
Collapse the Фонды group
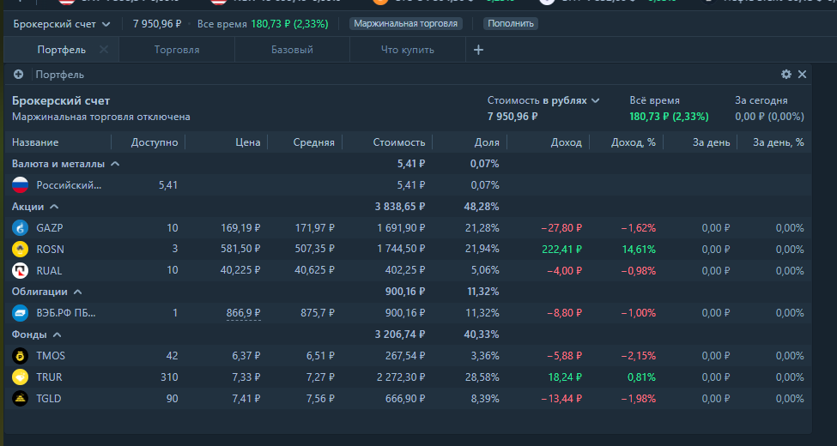point(58,334)
